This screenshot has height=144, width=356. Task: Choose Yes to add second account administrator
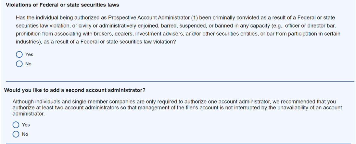click(x=16, y=125)
